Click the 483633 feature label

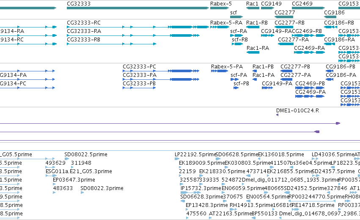coord(63,188)
